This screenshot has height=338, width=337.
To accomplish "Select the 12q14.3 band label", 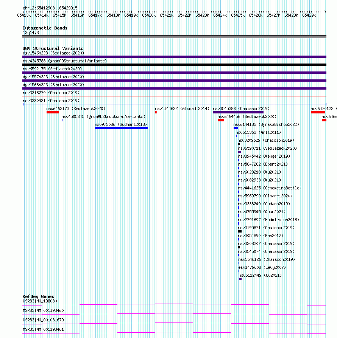I will [x=31, y=33].
